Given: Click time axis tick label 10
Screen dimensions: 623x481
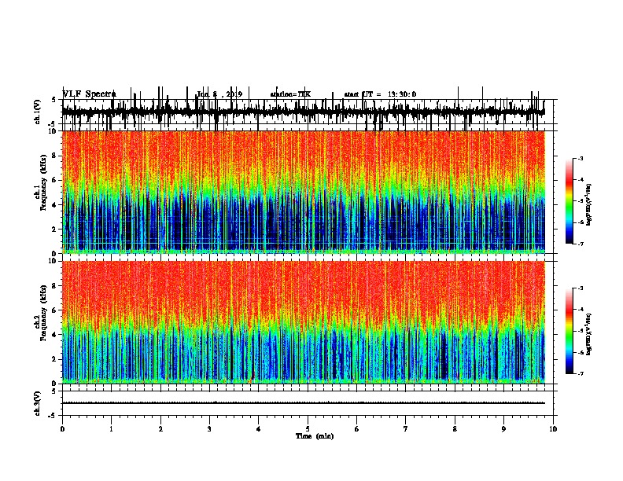Looking at the screenshot, I should point(553,429).
